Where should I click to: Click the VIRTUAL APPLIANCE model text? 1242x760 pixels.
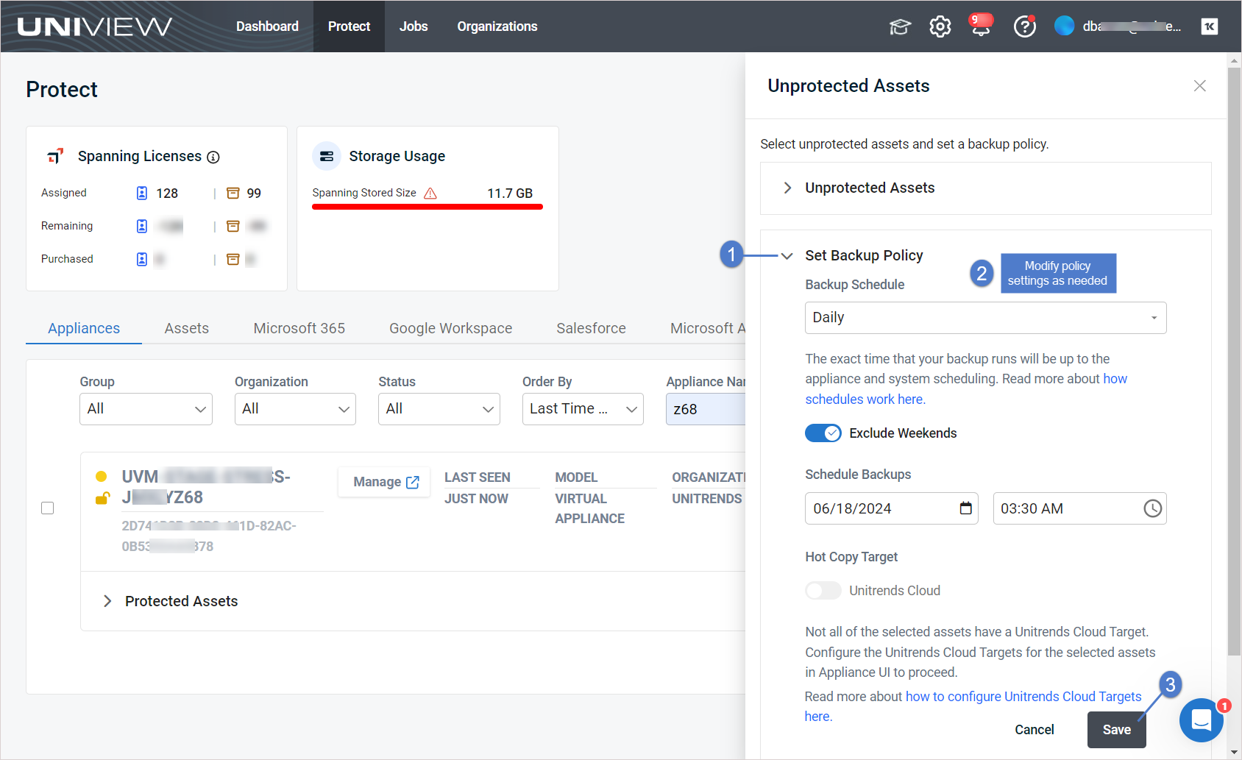(590, 508)
